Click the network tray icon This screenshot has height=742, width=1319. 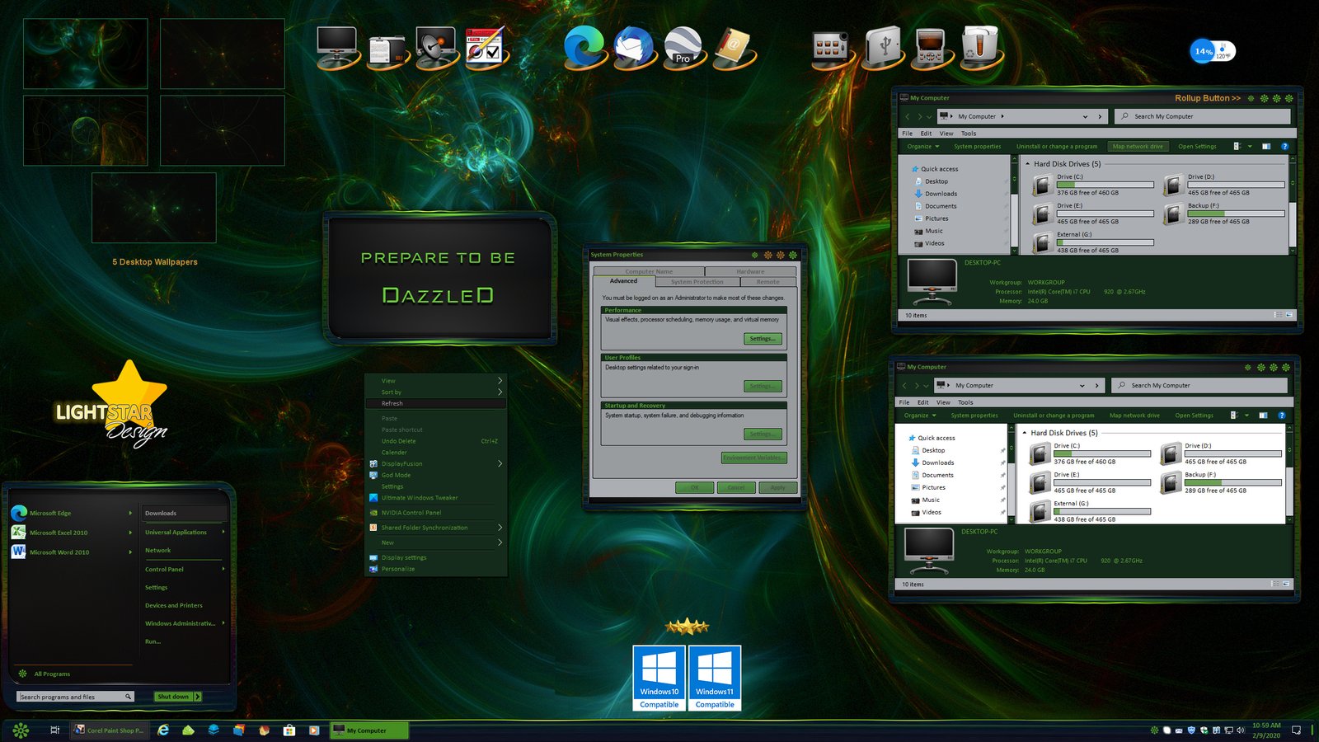coord(1228,730)
